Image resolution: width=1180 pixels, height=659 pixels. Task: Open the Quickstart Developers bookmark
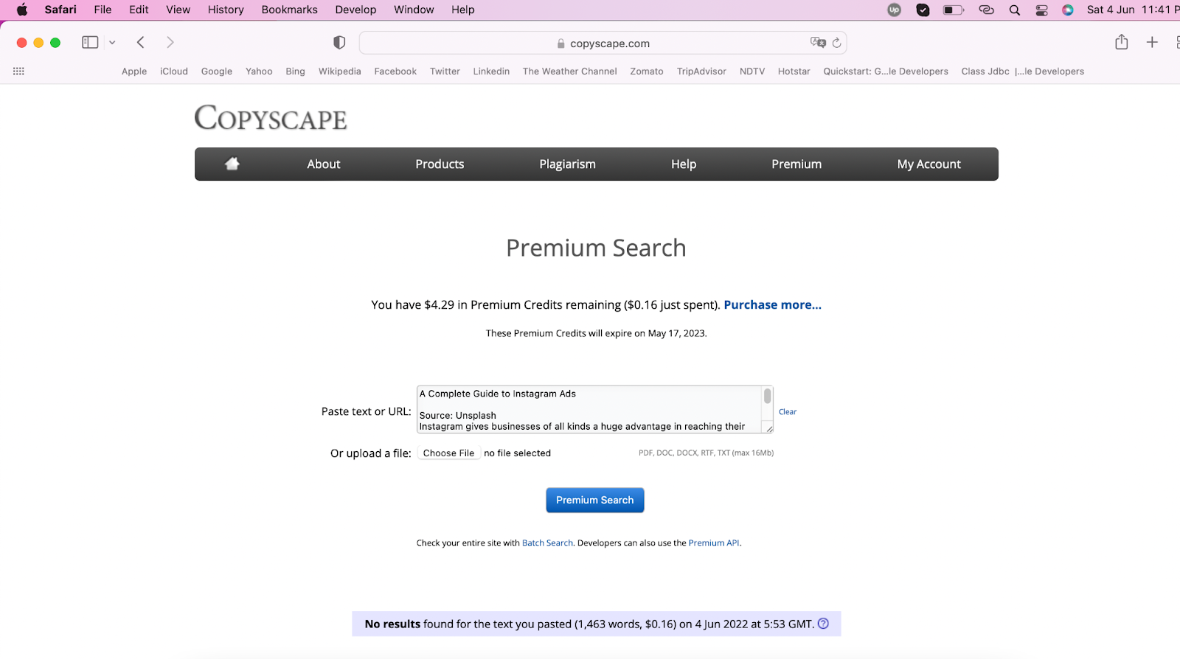[886, 72]
